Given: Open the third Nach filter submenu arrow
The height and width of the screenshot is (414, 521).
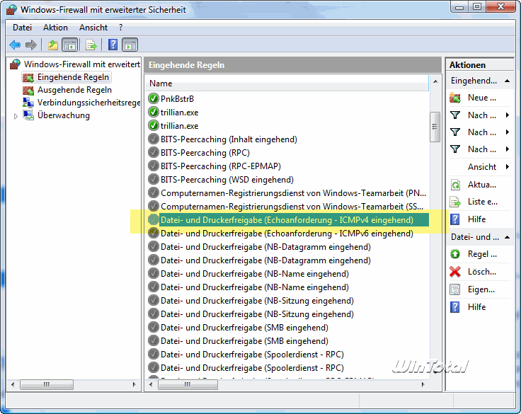Looking at the screenshot, I should click(508, 149).
